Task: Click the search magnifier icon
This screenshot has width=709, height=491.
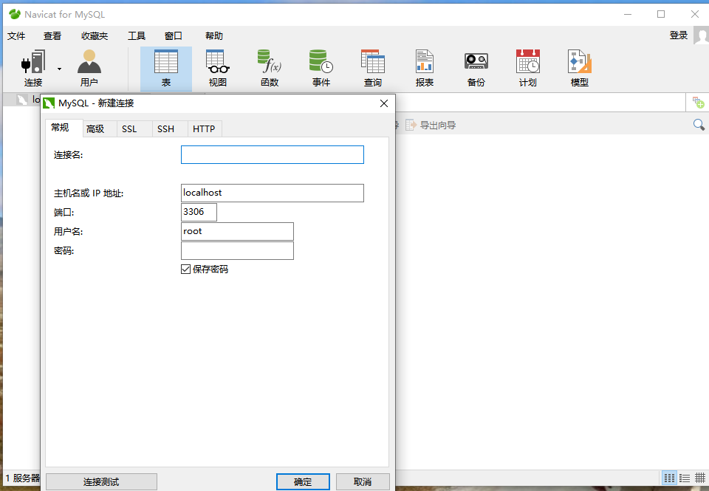Action: [699, 125]
